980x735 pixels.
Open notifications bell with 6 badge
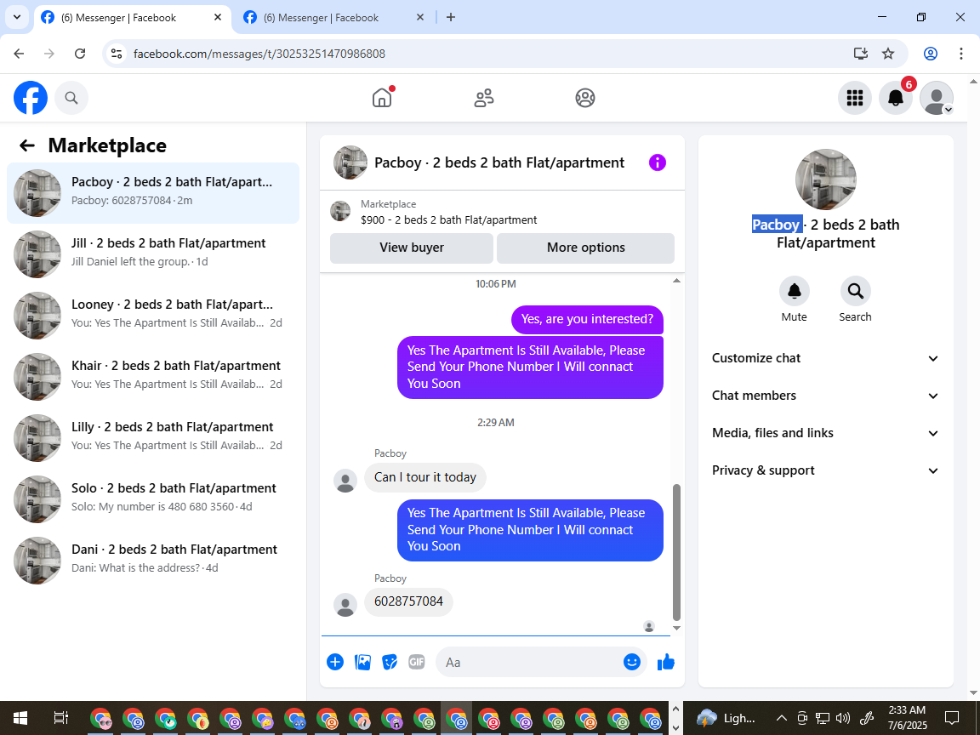click(x=896, y=98)
